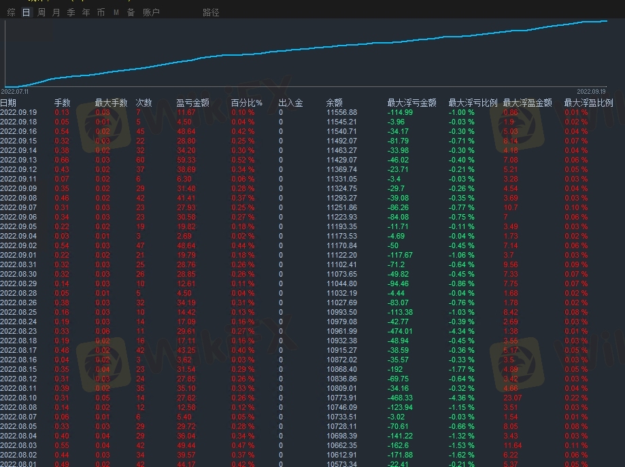The width and height of the screenshot is (625, 467).
Task: Open the 月 monthly statistics tab
Action: [56, 12]
